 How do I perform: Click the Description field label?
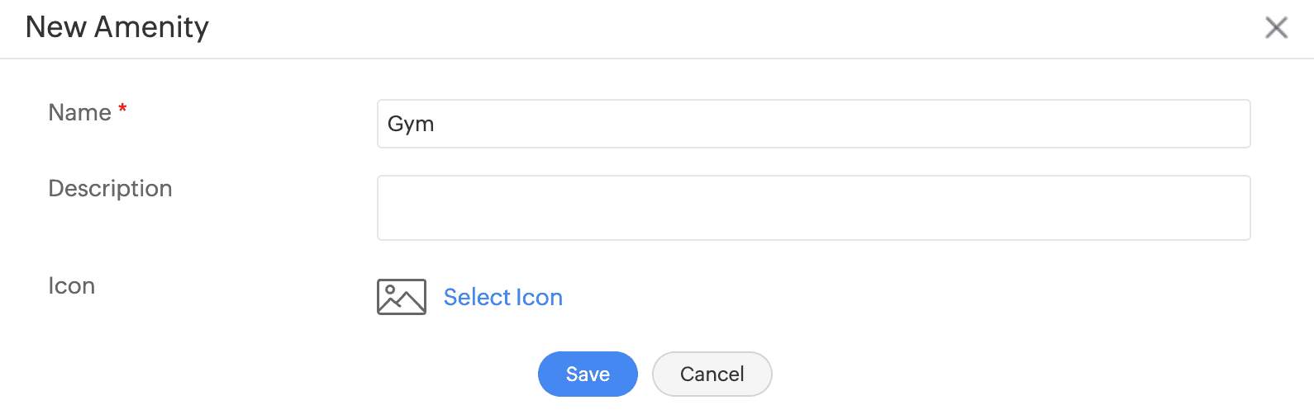click(x=110, y=188)
